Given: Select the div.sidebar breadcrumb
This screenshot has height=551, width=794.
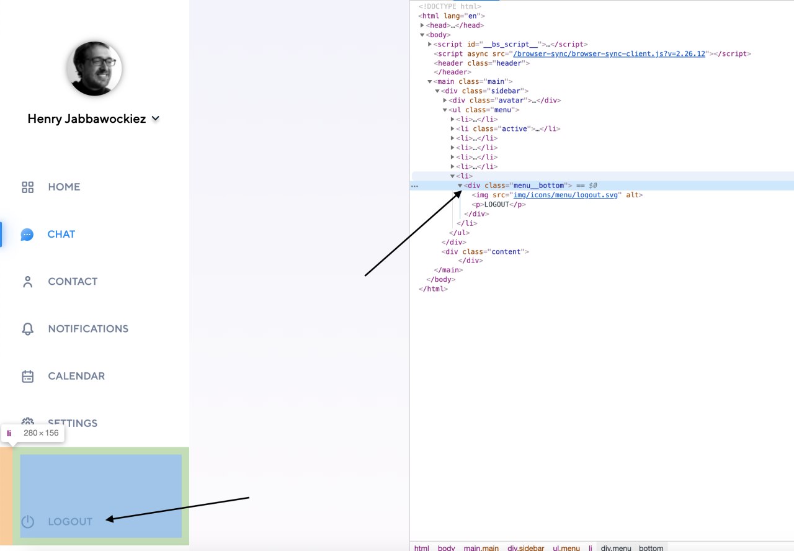Looking at the screenshot, I should [x=526, y=548].
